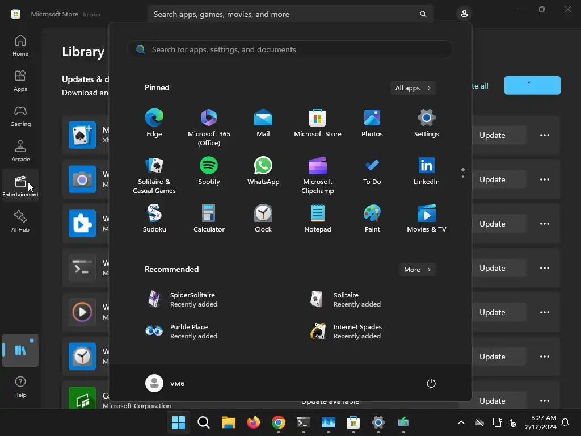The image size is (581, 436).
Task: Launch Movies & TV app
Action: (x=427, y=219)
